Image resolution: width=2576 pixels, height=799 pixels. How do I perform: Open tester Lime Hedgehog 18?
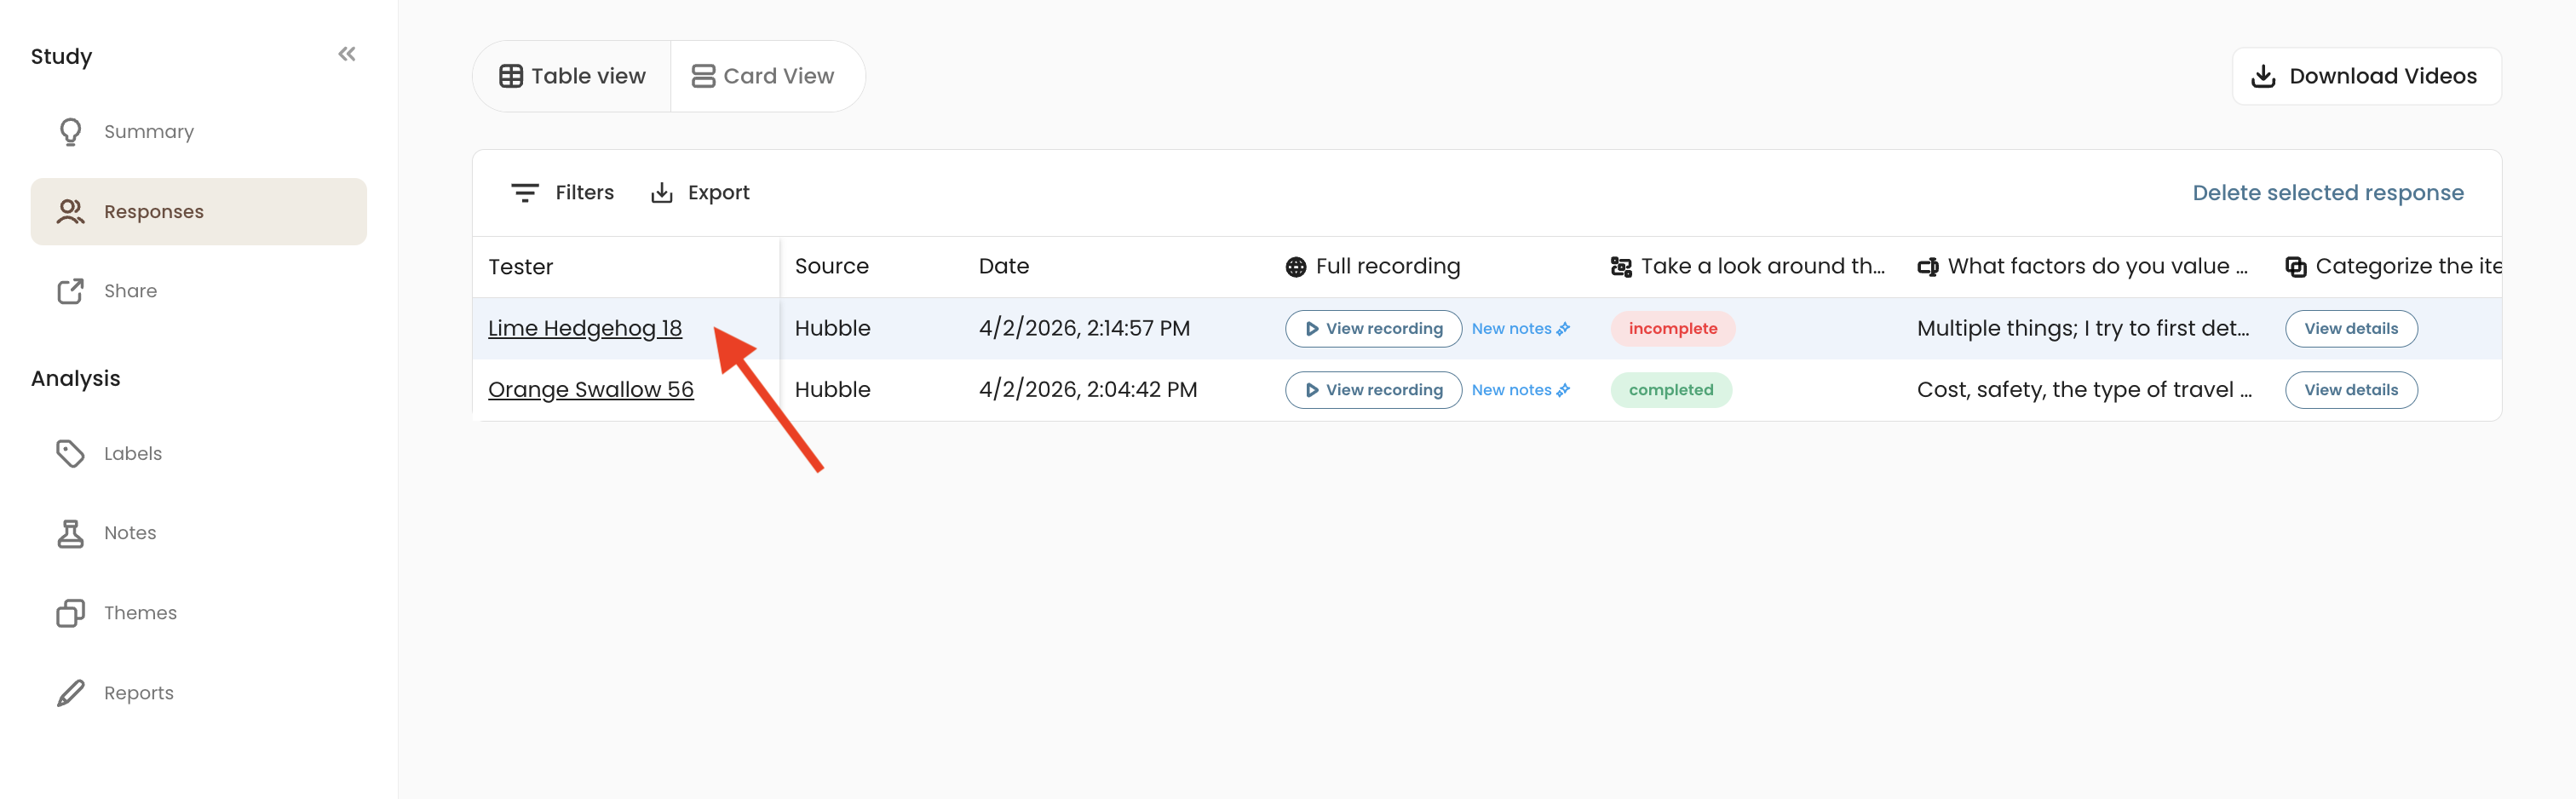pyautogui.click(x=585, y=328)
